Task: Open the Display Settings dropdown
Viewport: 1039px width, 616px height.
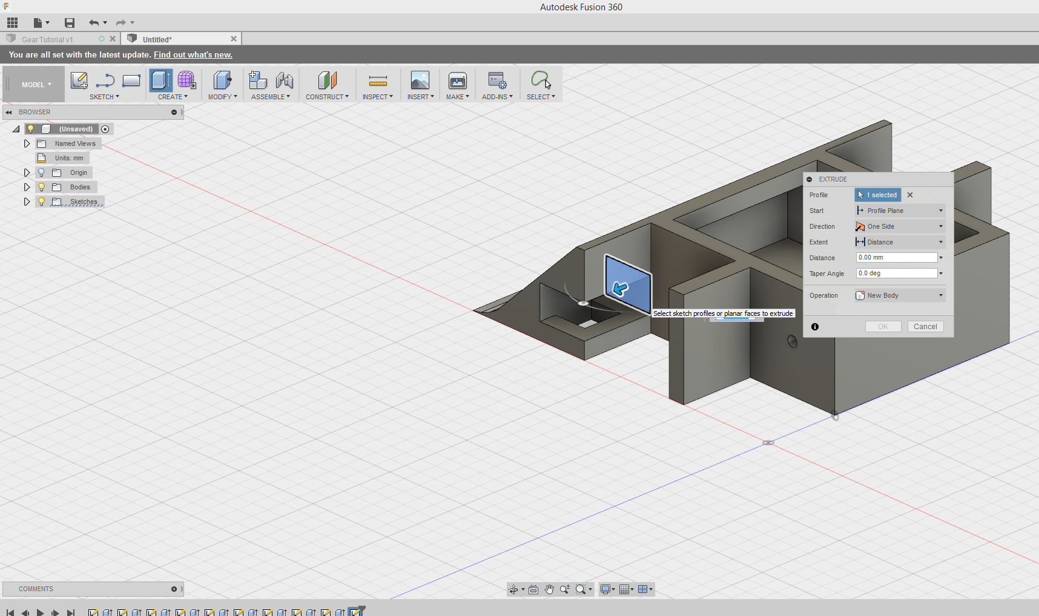Action: coord(607,589)
